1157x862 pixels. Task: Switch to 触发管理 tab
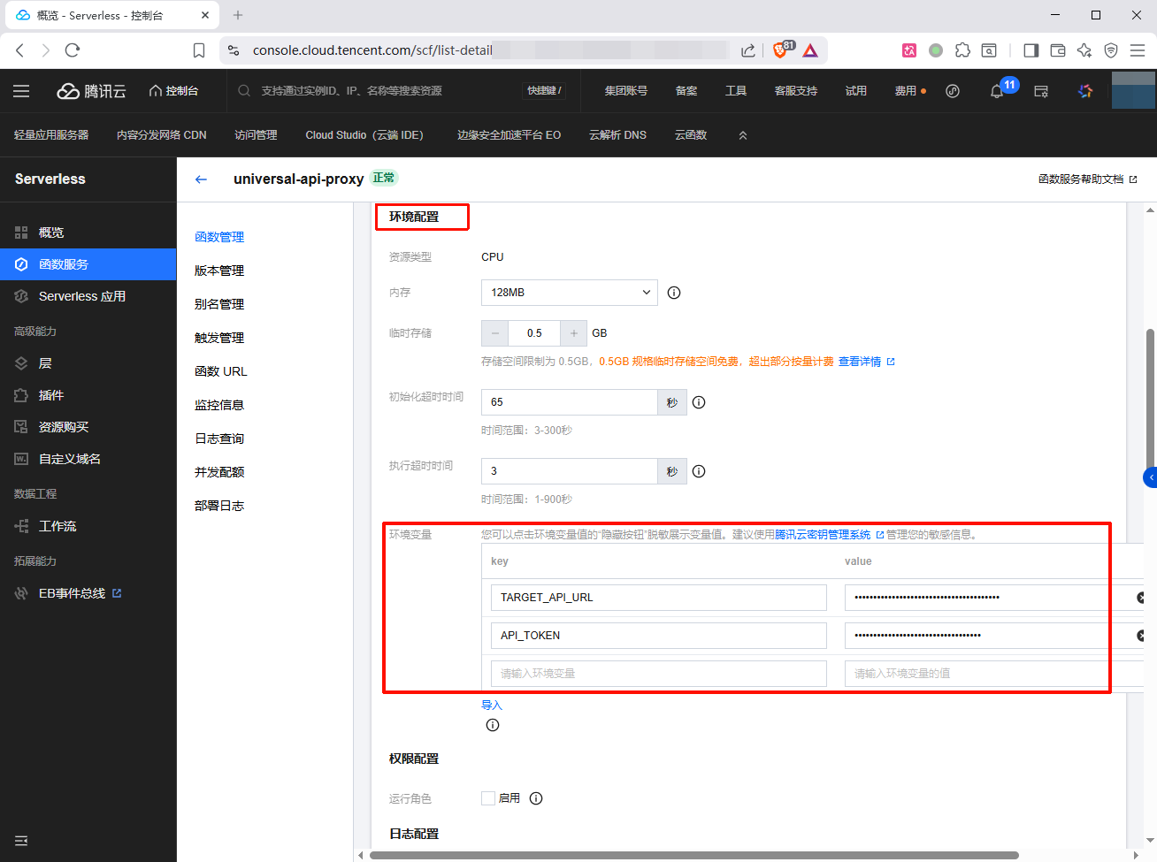(x=219, y=338)
